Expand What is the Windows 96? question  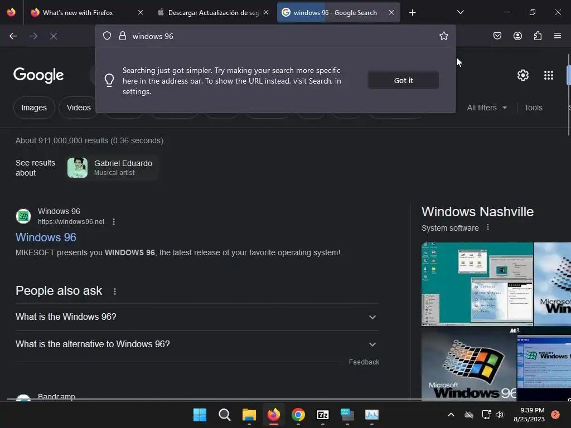click(197, 317)
